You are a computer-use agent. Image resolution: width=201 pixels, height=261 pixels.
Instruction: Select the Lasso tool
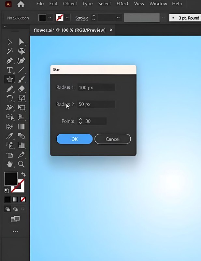(22, 51)
